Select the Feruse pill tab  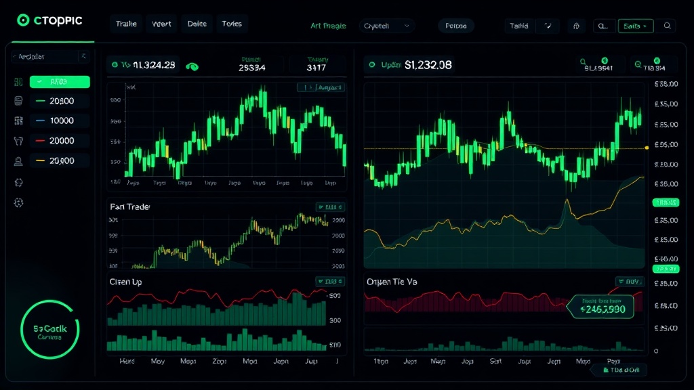(x=456, y=26)
